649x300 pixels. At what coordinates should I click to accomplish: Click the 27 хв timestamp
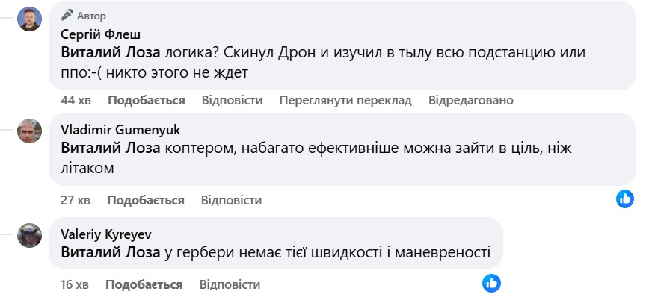75,200
